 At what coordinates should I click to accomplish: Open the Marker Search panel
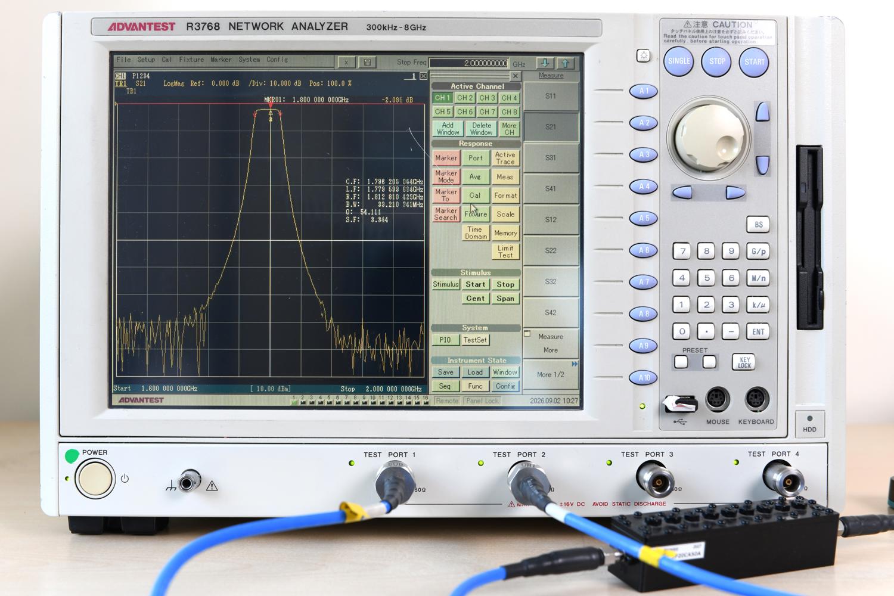point(446,214)
